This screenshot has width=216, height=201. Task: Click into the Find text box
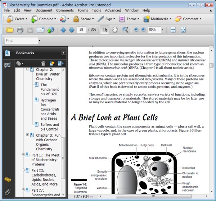click(22, 41)
